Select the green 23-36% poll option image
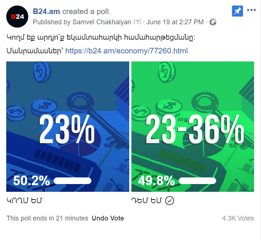 click(193, 127)
